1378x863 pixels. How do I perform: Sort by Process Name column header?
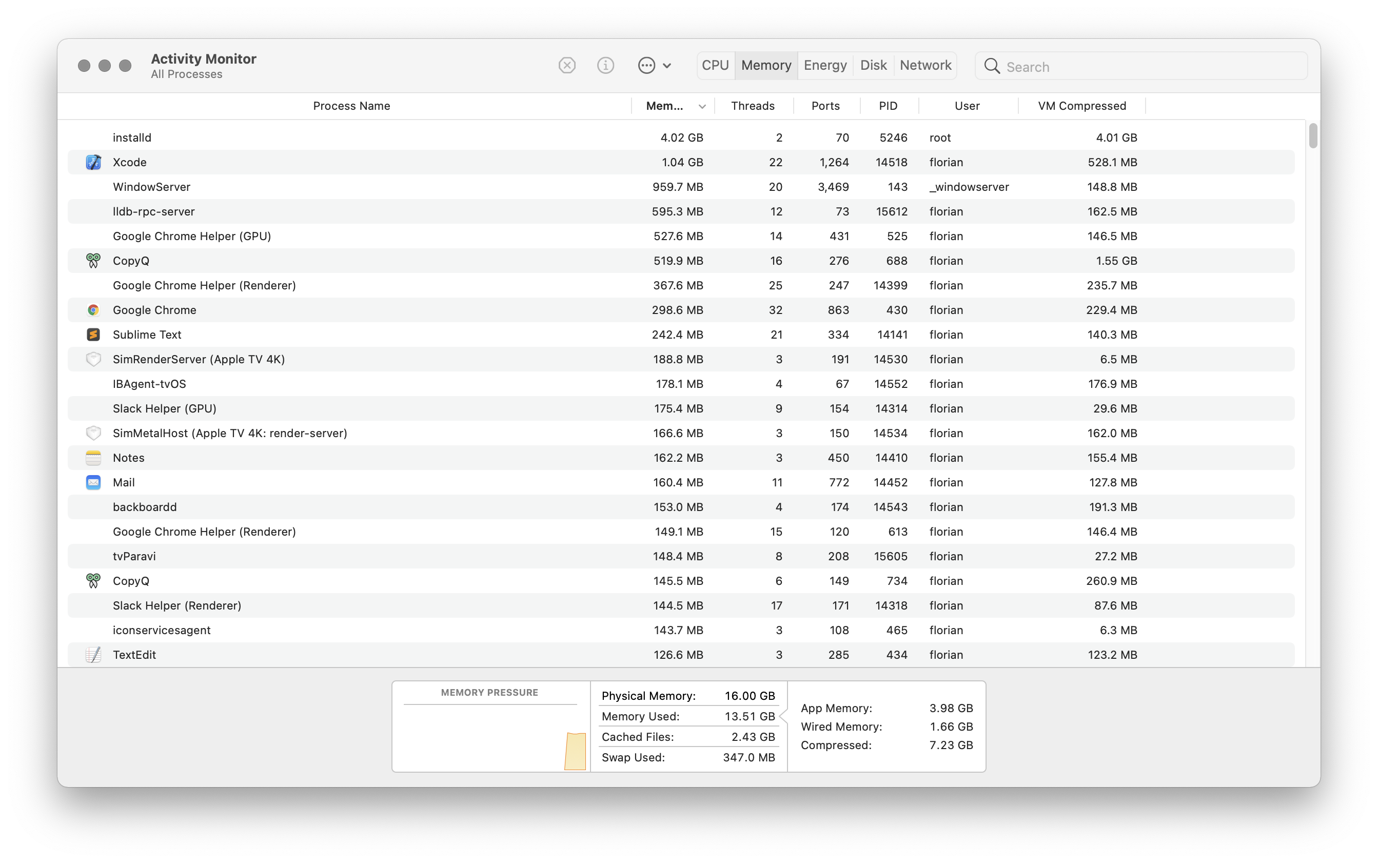click(351, 106)
